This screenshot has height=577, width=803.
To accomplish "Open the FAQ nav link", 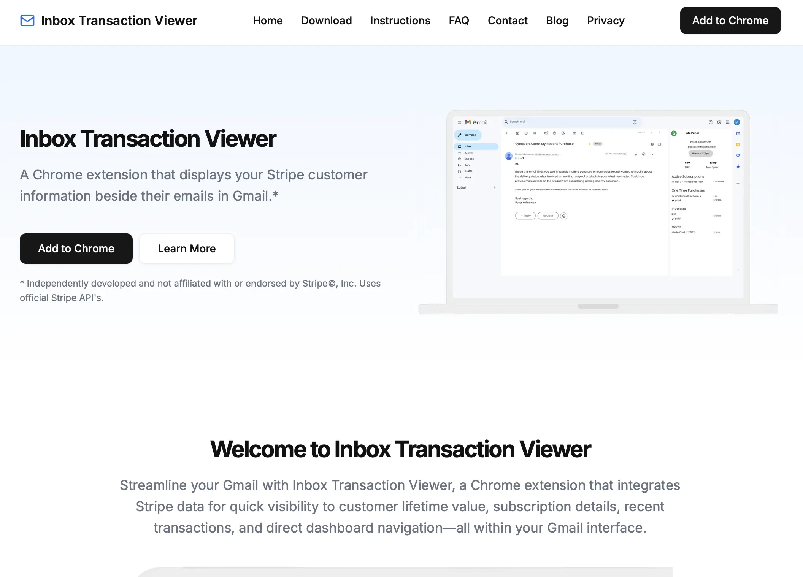I will (459, 21).
